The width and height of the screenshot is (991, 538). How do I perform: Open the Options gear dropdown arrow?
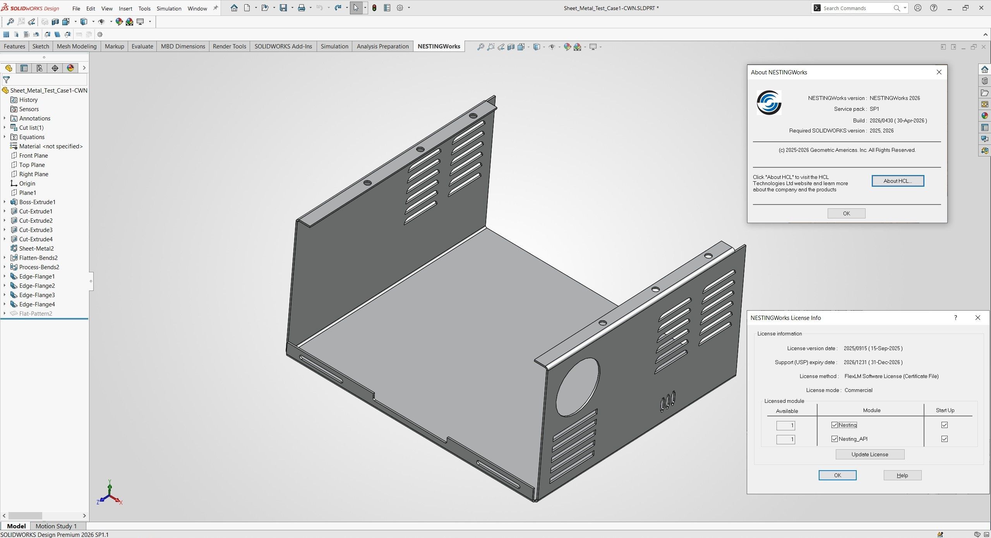point(409,8)
